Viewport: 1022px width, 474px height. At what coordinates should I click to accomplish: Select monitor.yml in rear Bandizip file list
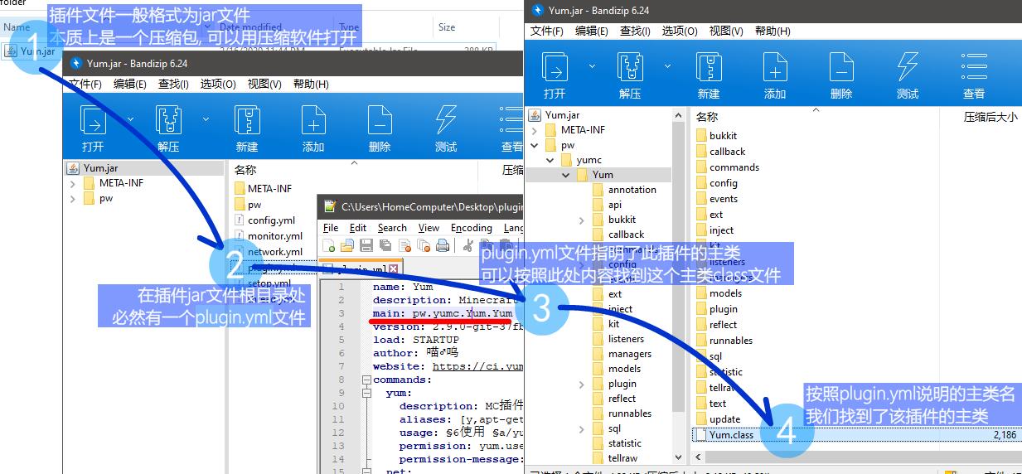268,236
